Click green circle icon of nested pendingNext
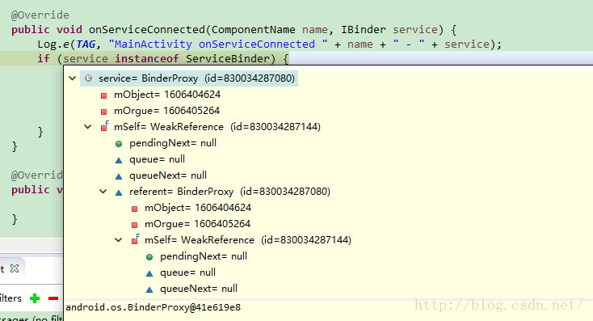Viewport: 593px width, 321px height. [149, 257]
